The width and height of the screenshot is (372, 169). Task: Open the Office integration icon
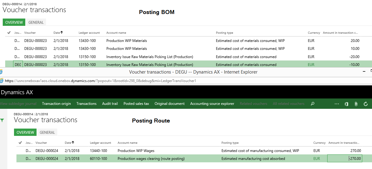pos(346,104)
